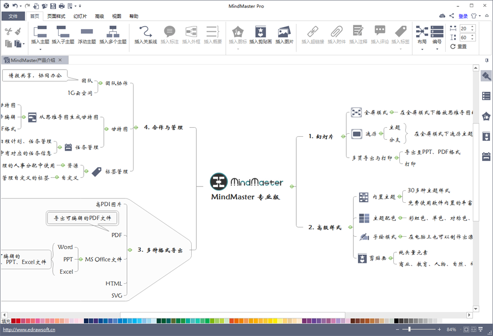Open the Undo history dropdown arrow
The width and height of the screenshot is (493, 336).
(x=20, y=6)
